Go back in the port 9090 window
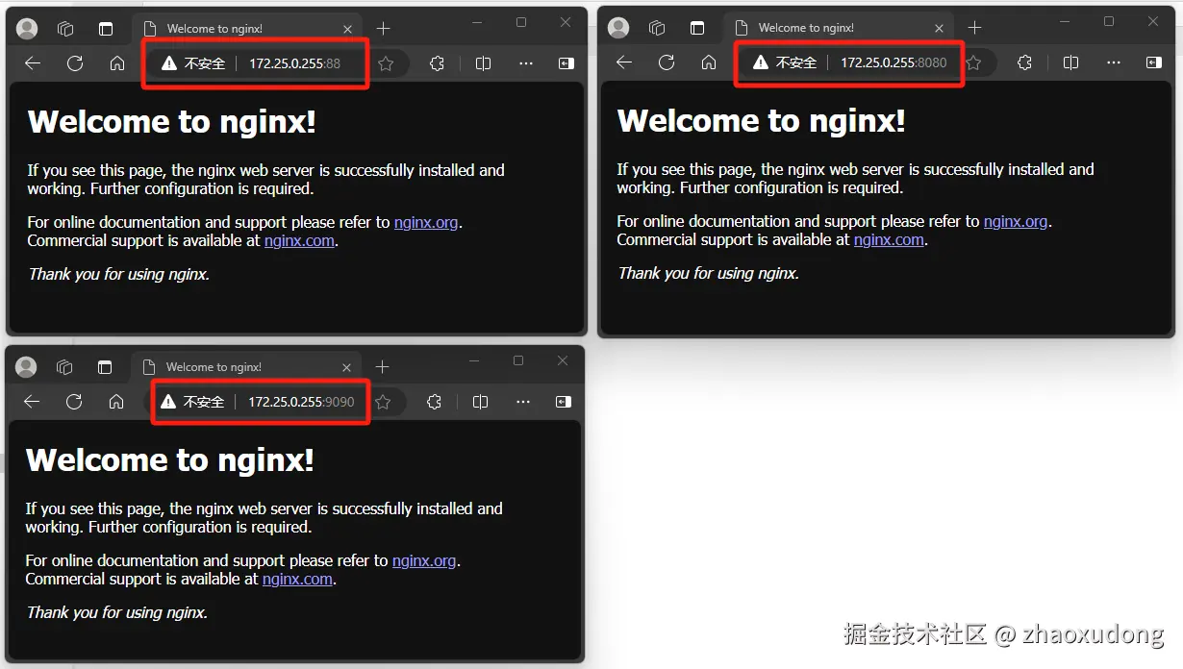Screen dimensions: 1183x669 point(32,402)
